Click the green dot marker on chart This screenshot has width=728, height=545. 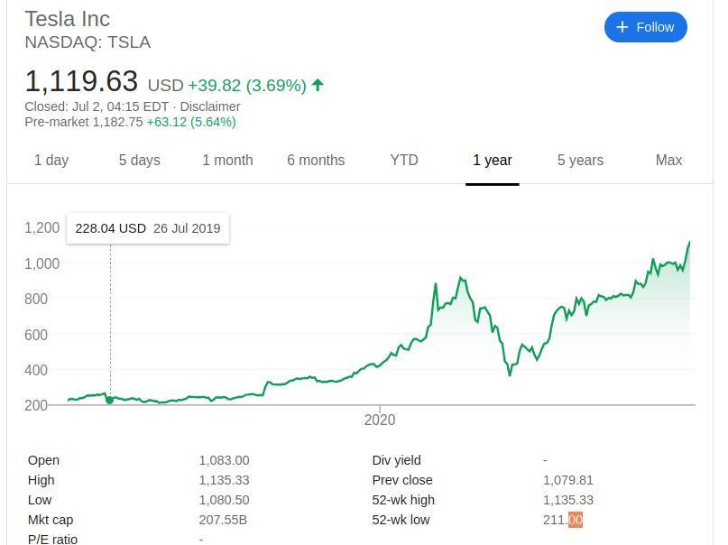pyautogui.click(x=110, y=400)
